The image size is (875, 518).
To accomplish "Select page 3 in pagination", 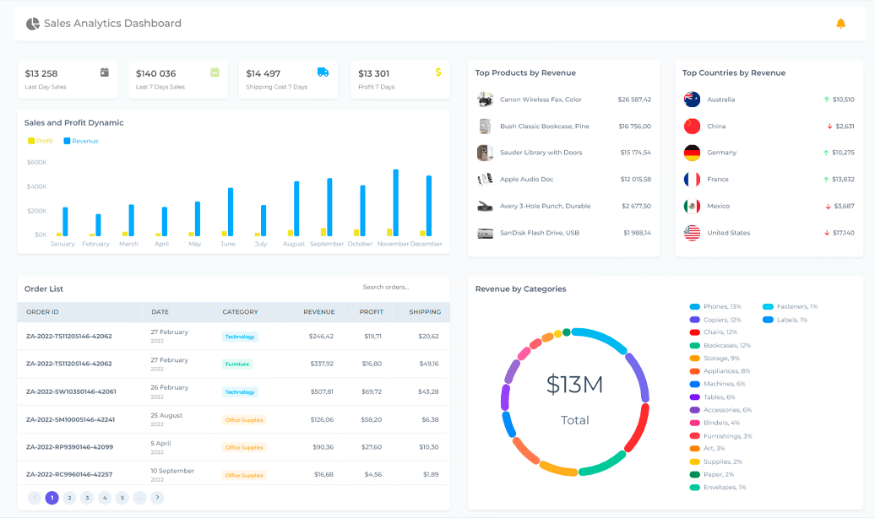I will [87, 498].
